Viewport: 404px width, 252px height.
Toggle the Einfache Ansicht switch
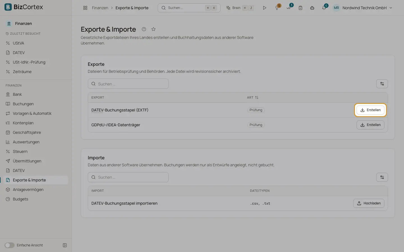10,245
